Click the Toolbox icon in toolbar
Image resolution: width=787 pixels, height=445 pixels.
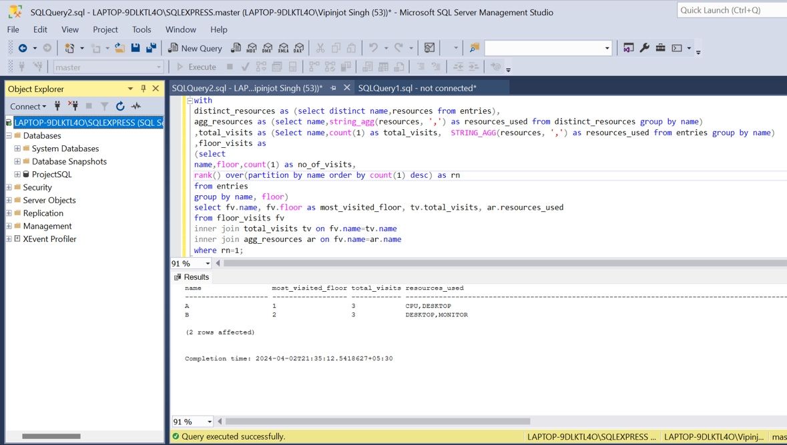[660, 48]
